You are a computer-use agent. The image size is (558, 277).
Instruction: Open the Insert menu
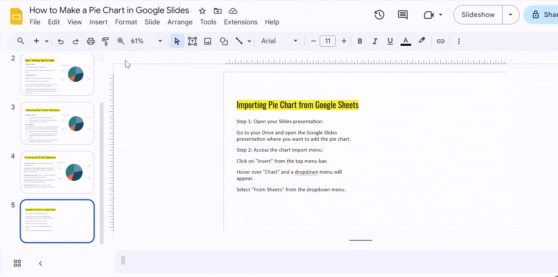98,22
